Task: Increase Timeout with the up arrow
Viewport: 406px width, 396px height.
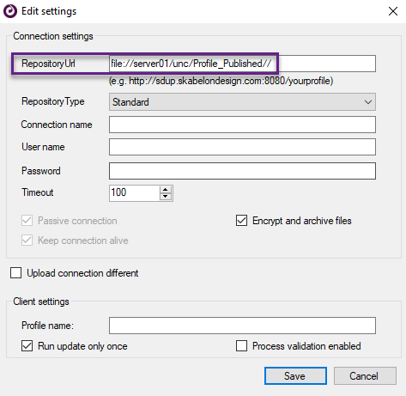Action: point(166,190)
